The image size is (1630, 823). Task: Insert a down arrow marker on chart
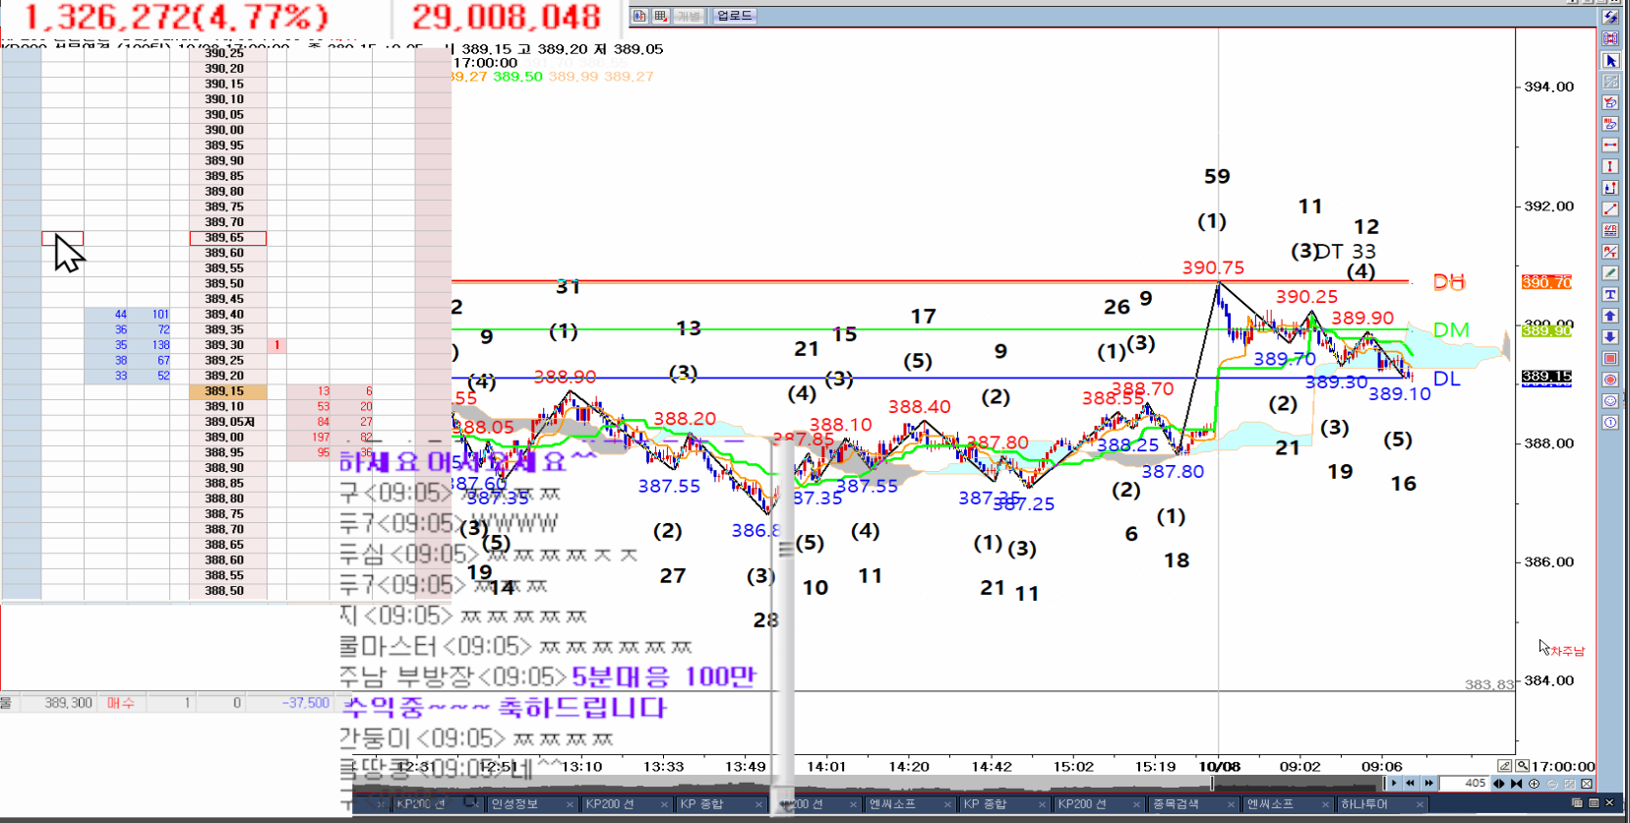[x=1610, y=337]
